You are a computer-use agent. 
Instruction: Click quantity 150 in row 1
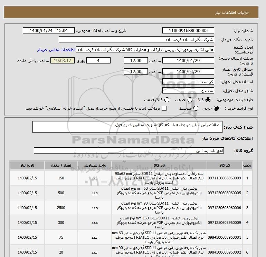coord(61,178)
